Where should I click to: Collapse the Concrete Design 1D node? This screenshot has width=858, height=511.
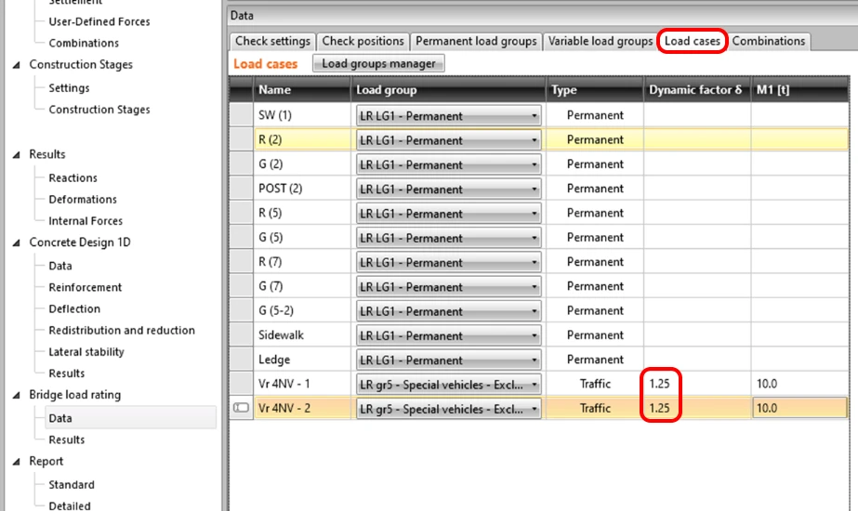[17, 242]
